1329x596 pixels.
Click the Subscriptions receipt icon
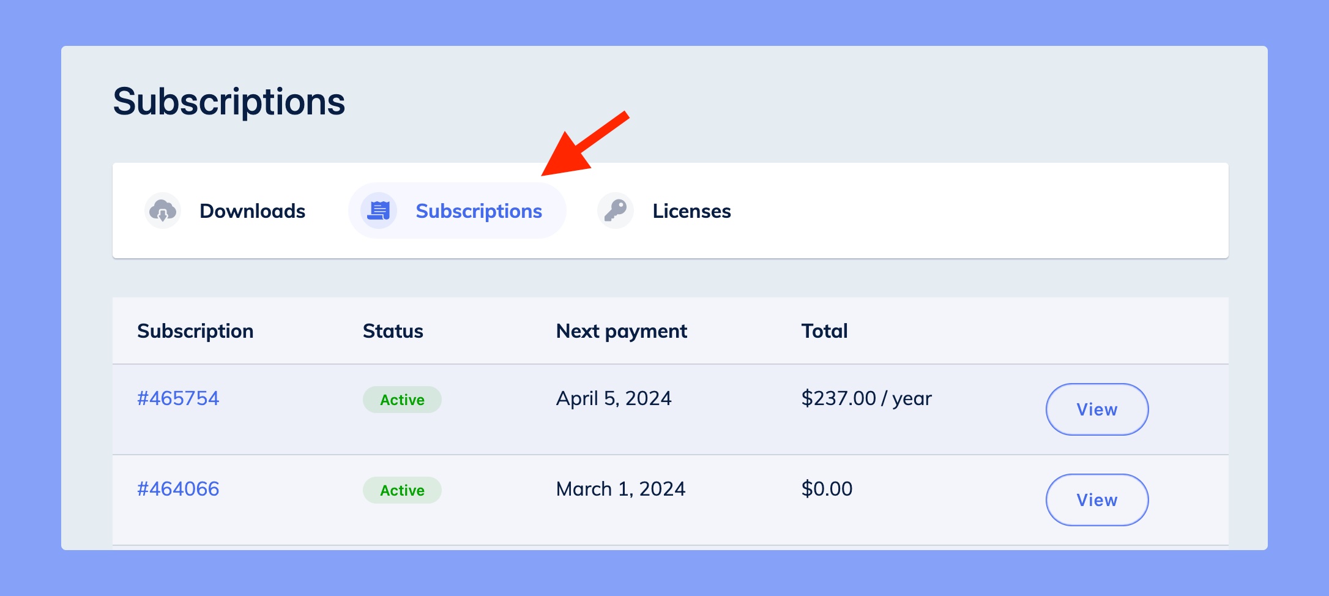pos(379,210)
